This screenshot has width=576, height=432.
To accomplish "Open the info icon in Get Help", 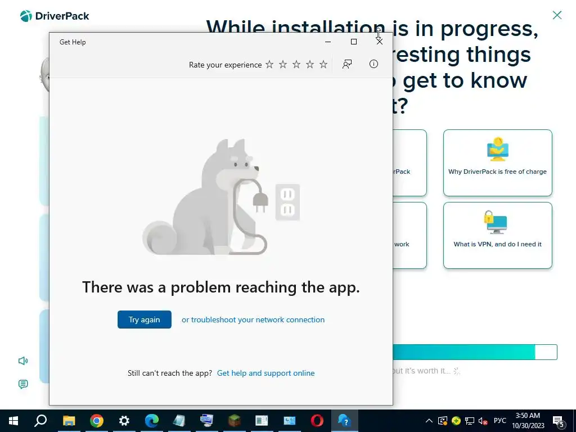I will tap(373, 64).
